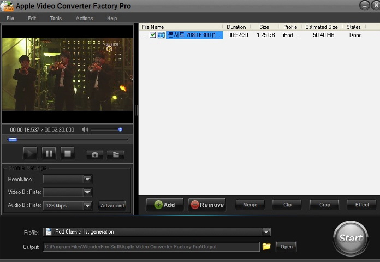Open the Actions menu
The height and width of the screenshot is (262, 380).
[84, 19]
